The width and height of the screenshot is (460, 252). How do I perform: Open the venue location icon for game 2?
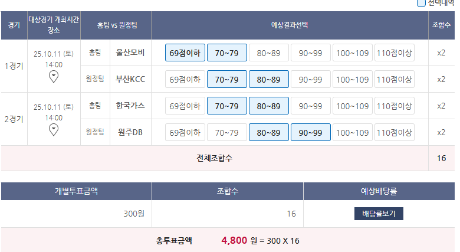[54, 129]
